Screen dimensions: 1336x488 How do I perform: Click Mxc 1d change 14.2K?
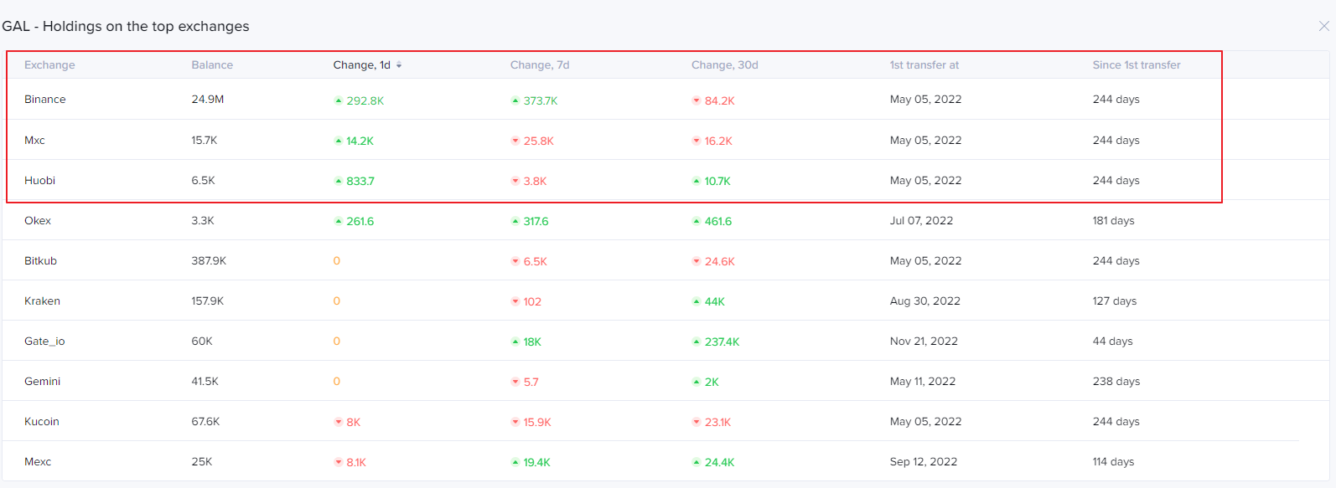pos(360,141)
